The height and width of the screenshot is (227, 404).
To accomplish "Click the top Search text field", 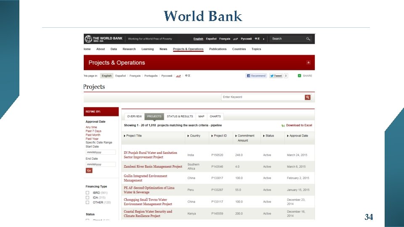I will pyautogui.click(x=288, y=39).
